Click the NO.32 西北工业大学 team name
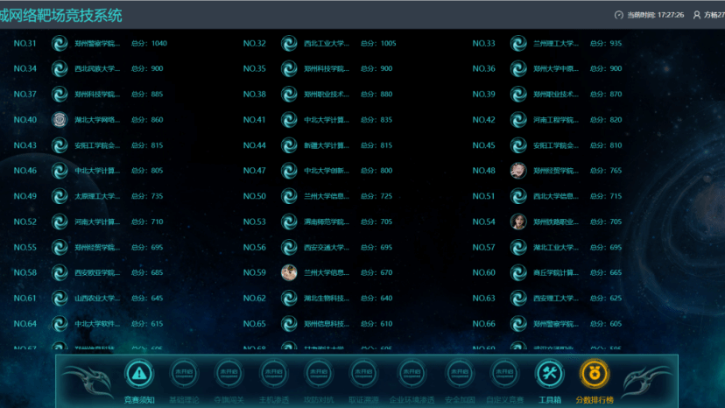The width and height of the screenshot is (725, 408). (x=327, y=44)
